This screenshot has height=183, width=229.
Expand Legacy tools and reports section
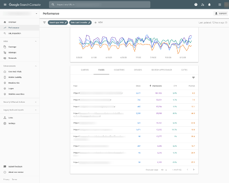click(20, 110)
